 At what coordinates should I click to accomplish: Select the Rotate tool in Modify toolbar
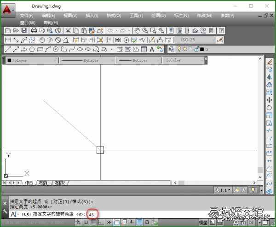click(x=269, y=108)
